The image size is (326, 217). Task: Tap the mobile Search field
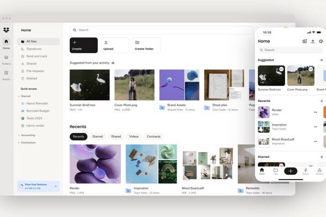(x=290, y=50)
